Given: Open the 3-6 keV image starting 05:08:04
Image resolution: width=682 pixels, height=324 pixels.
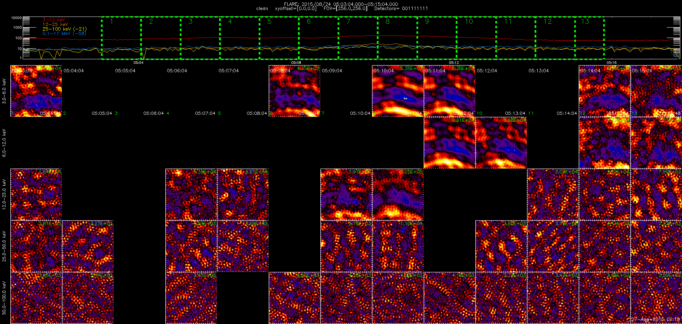Looking at the screenshot, I should click(x=294, y=91).
